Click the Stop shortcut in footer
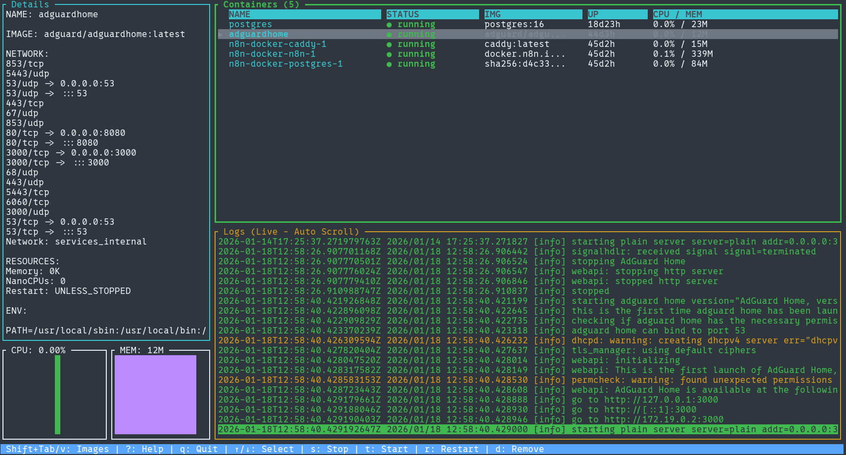This screenshot has width=846, height=455. tap(329, 449)
